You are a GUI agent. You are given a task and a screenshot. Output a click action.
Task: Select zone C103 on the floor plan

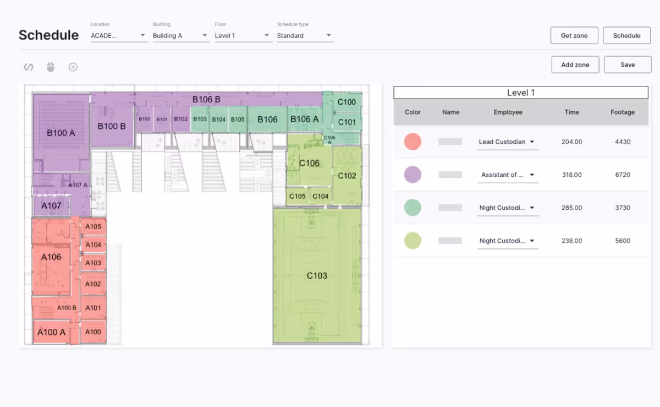coord(317,275)
